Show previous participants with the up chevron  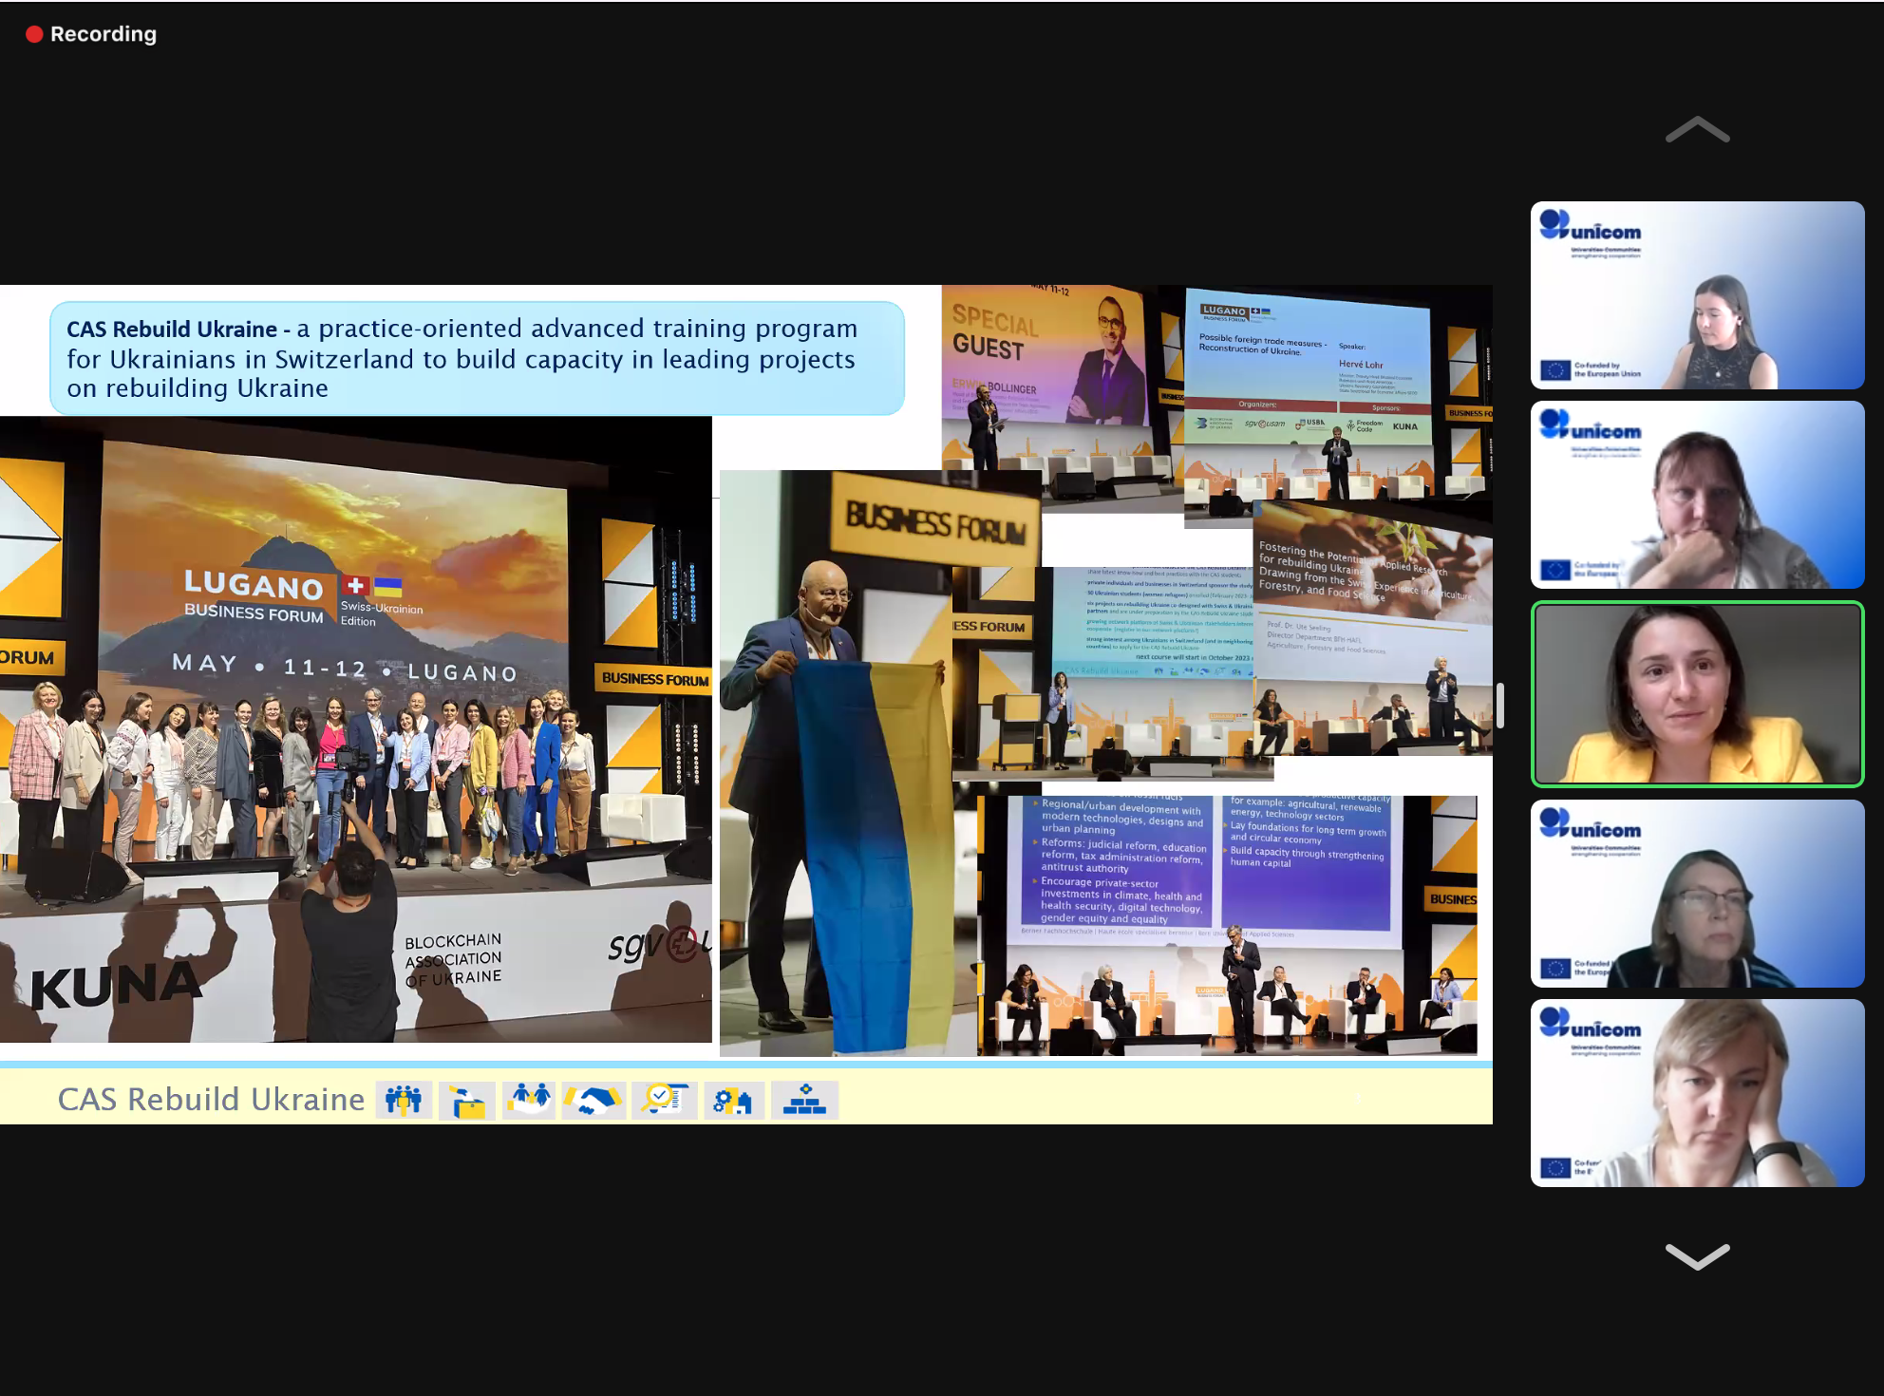pyautogui.click(x=1697, y=130)
